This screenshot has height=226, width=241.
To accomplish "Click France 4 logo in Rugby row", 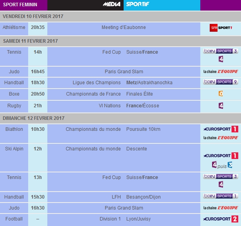I will point(221,106).
